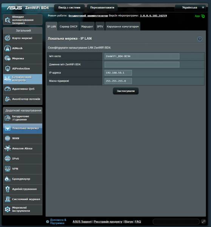Click the Аналізатор потоків waveform icon
Image resolution: width=211 pixels, height=227 pixels.
pos(8,99)
